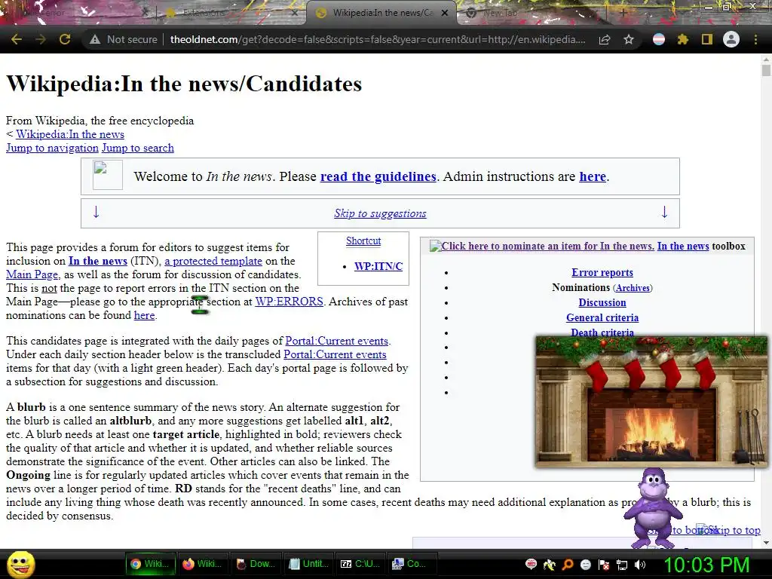Image resolution: width=772 pixels, height=579 pixels.
Task: Switch to the Firefox Wiki taskbar item
Action: 202,564
